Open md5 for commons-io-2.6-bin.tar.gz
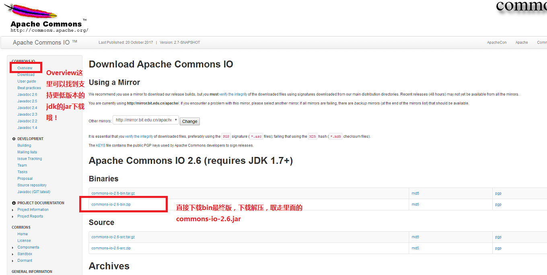Screen dimensions: 547x275 click(x=415, y=194)
